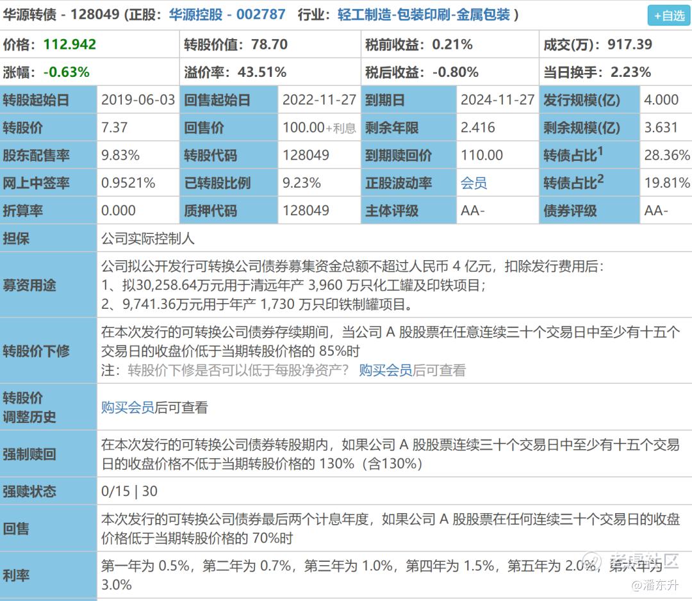Click the +自选 add-to-watchlist button
692x601 pixels.
[668, 15]
